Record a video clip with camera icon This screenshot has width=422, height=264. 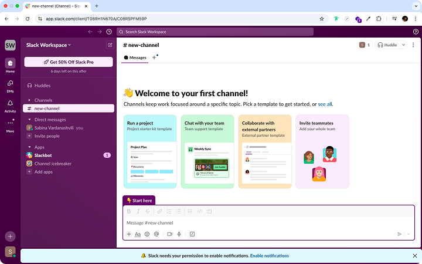[169, 234]
